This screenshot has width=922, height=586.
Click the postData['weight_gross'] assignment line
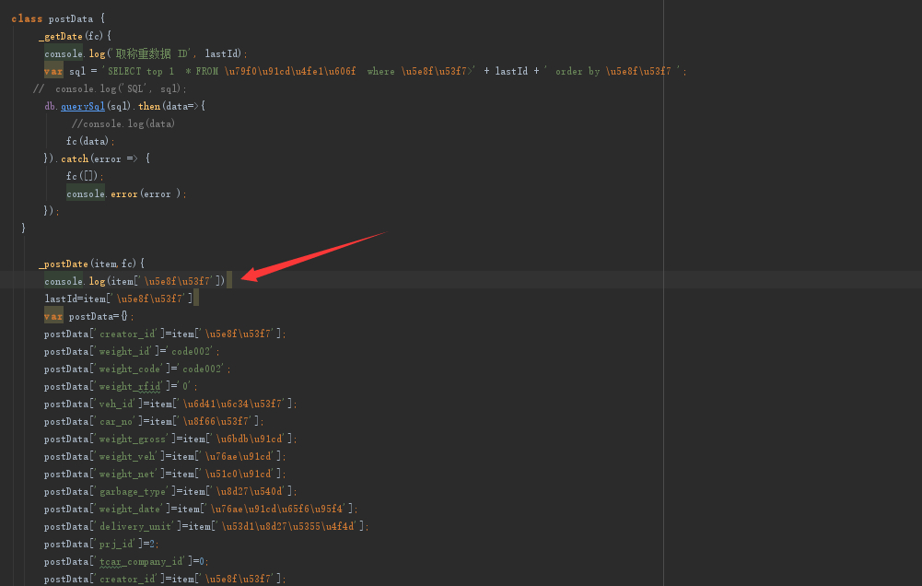click(x=170, y=439)
